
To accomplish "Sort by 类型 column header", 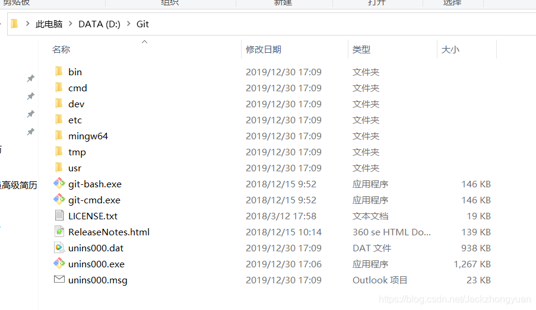I will pos(361,50).
